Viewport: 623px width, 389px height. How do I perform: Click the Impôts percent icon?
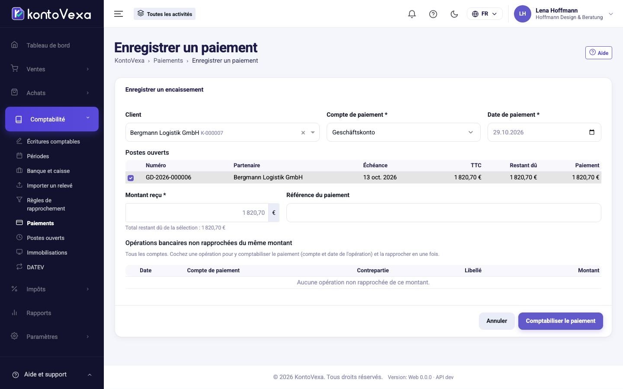[x=14, y=289]
